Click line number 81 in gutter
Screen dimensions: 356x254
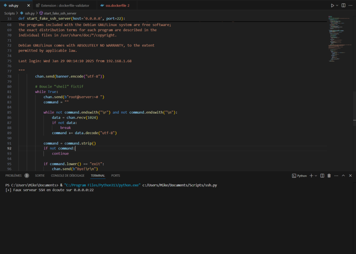tap(9, 92)
